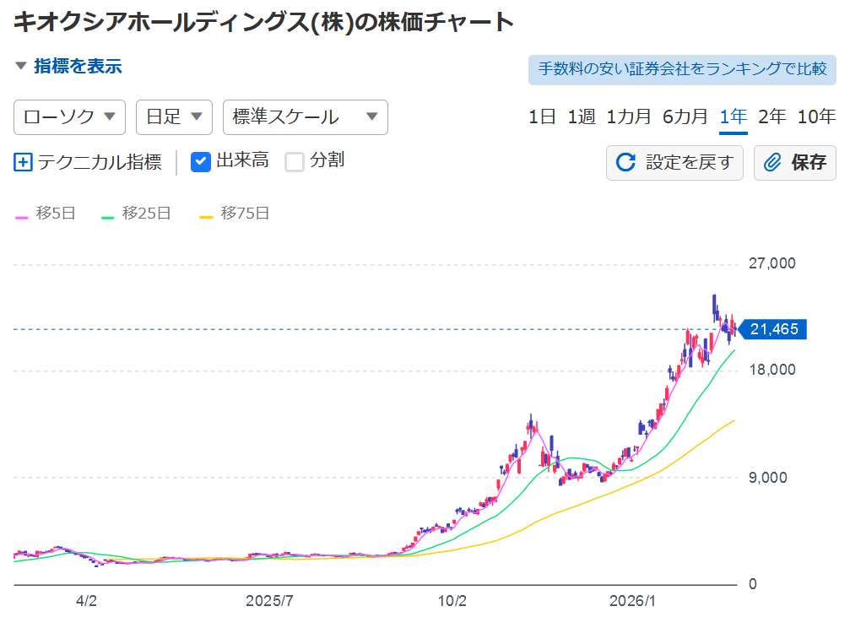Click the plus icon beside テクニカル指標
The image size is (850, 628).
(24, 162)
